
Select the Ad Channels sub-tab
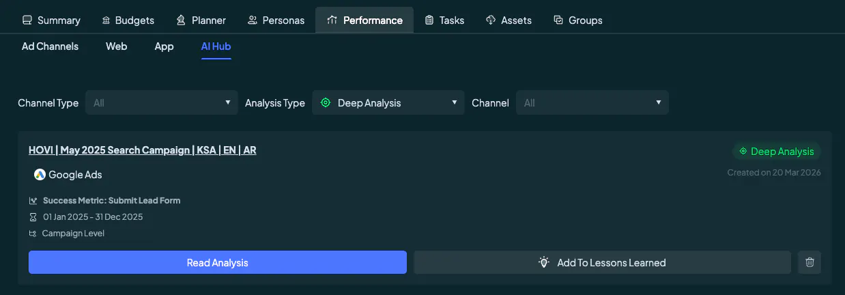(x=50, y=46)
